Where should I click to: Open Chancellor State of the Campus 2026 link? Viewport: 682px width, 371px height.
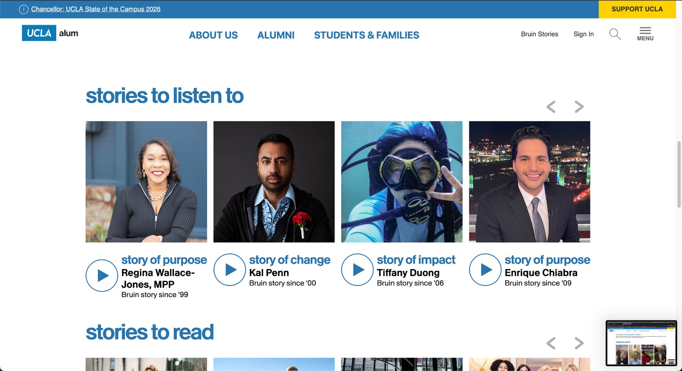pos(96,9)
